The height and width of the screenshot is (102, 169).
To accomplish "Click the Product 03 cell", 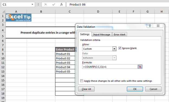I will coord(65,63).
